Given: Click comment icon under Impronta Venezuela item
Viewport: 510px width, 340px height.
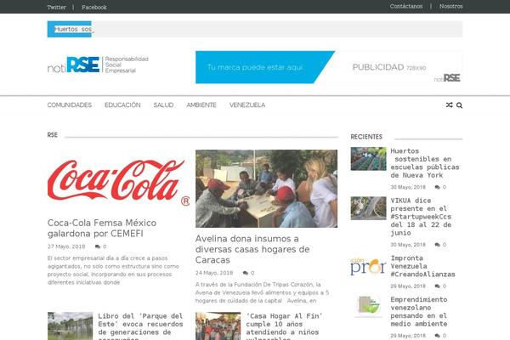Looking at the screenshot, I should click(437, 286).
